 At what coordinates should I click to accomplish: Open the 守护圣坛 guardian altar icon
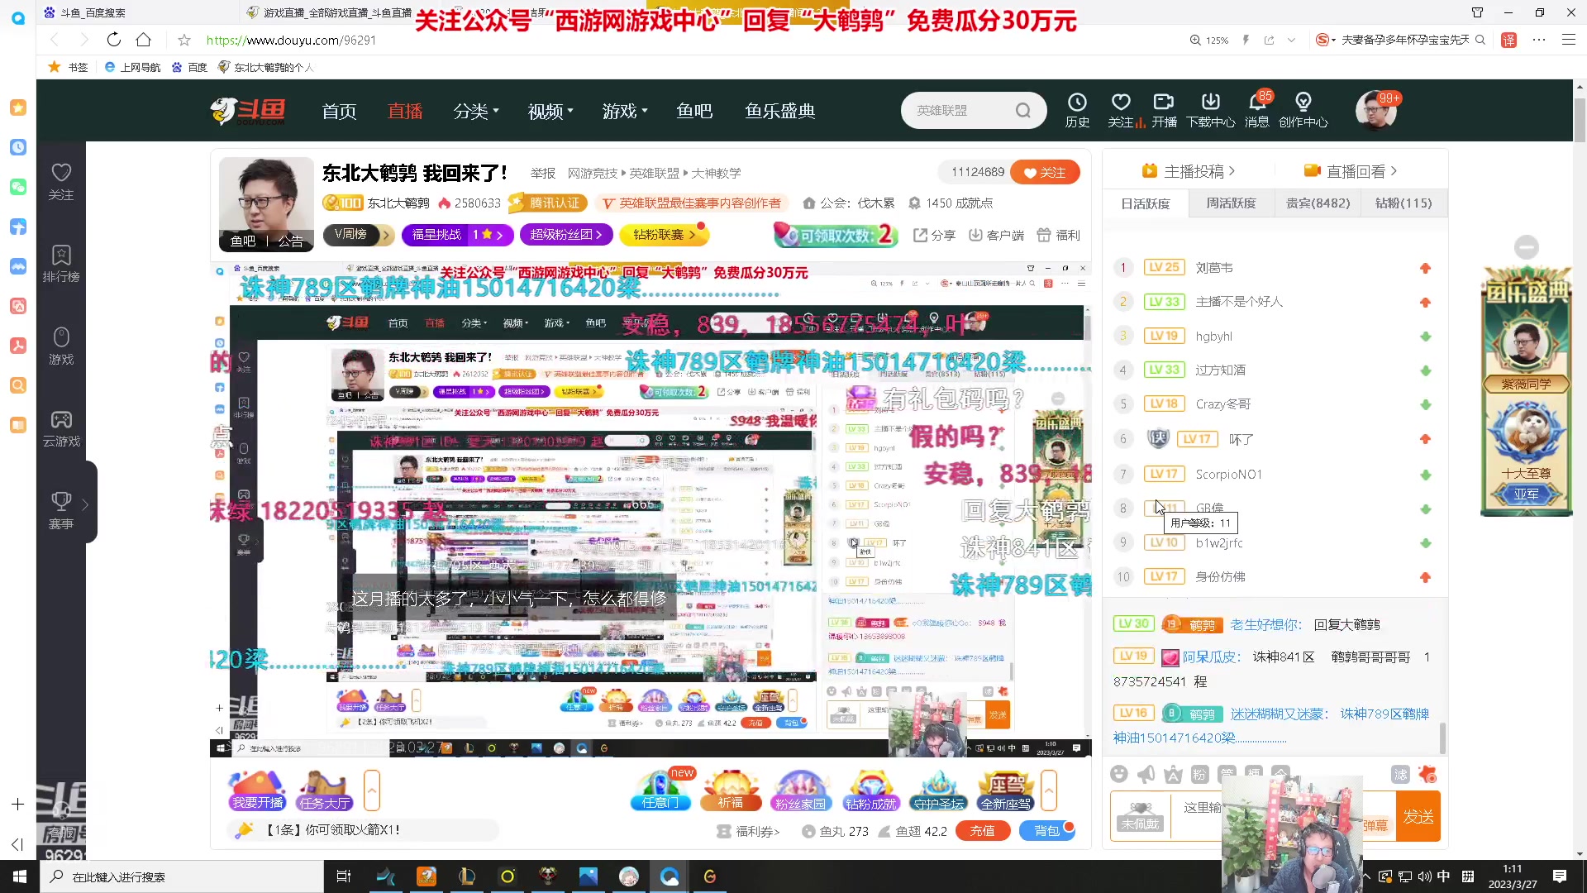(x=937, y=790)
